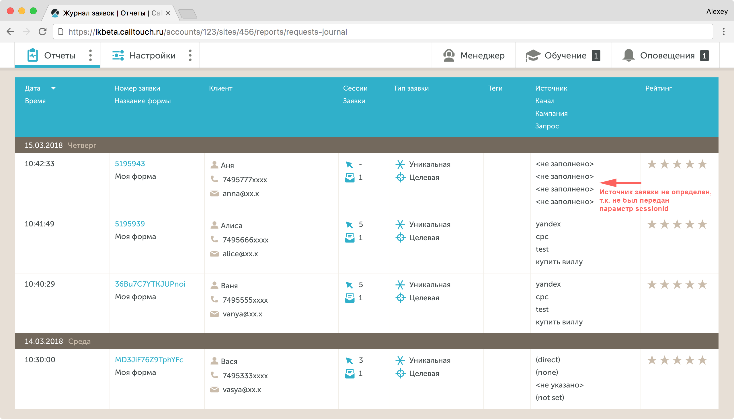The height and width of the screenshot is (419, 734).
Task: Click the Номер заявки column header
Action: coord(137,88)
